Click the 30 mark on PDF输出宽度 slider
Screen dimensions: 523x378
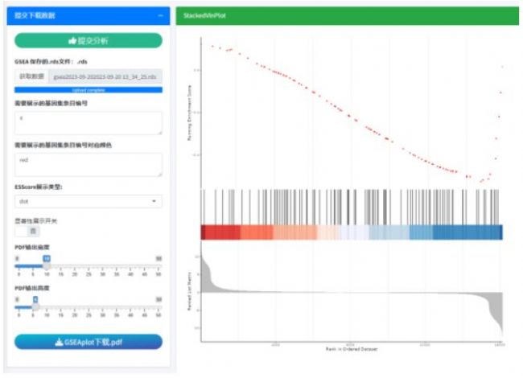point(102,274)
